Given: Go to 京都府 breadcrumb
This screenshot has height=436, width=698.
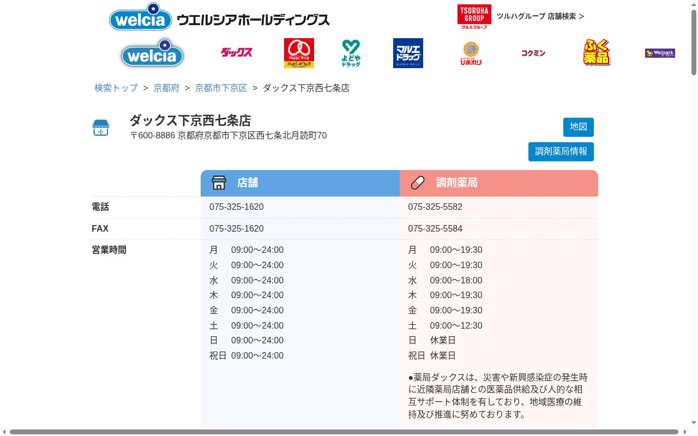Looking at the screenshot, I should 166,88.
